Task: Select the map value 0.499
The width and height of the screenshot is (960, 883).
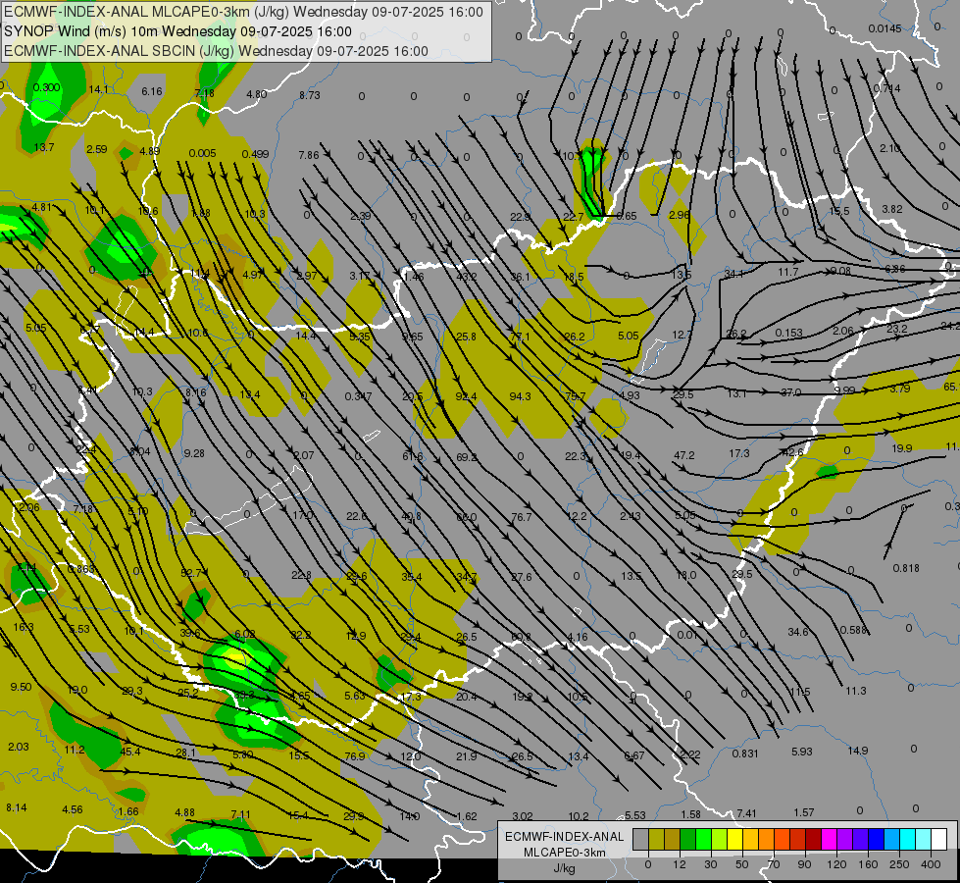Action: (255, 154)
